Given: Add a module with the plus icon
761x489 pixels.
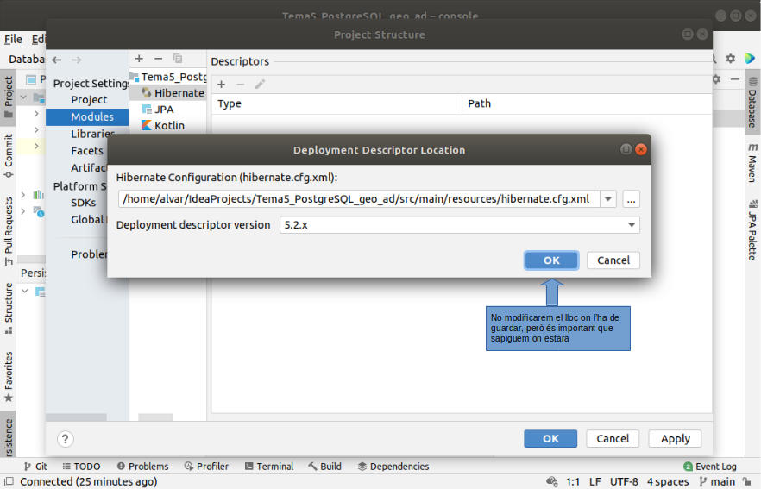Looking at the screenshot, I should (x=139, y=59).
